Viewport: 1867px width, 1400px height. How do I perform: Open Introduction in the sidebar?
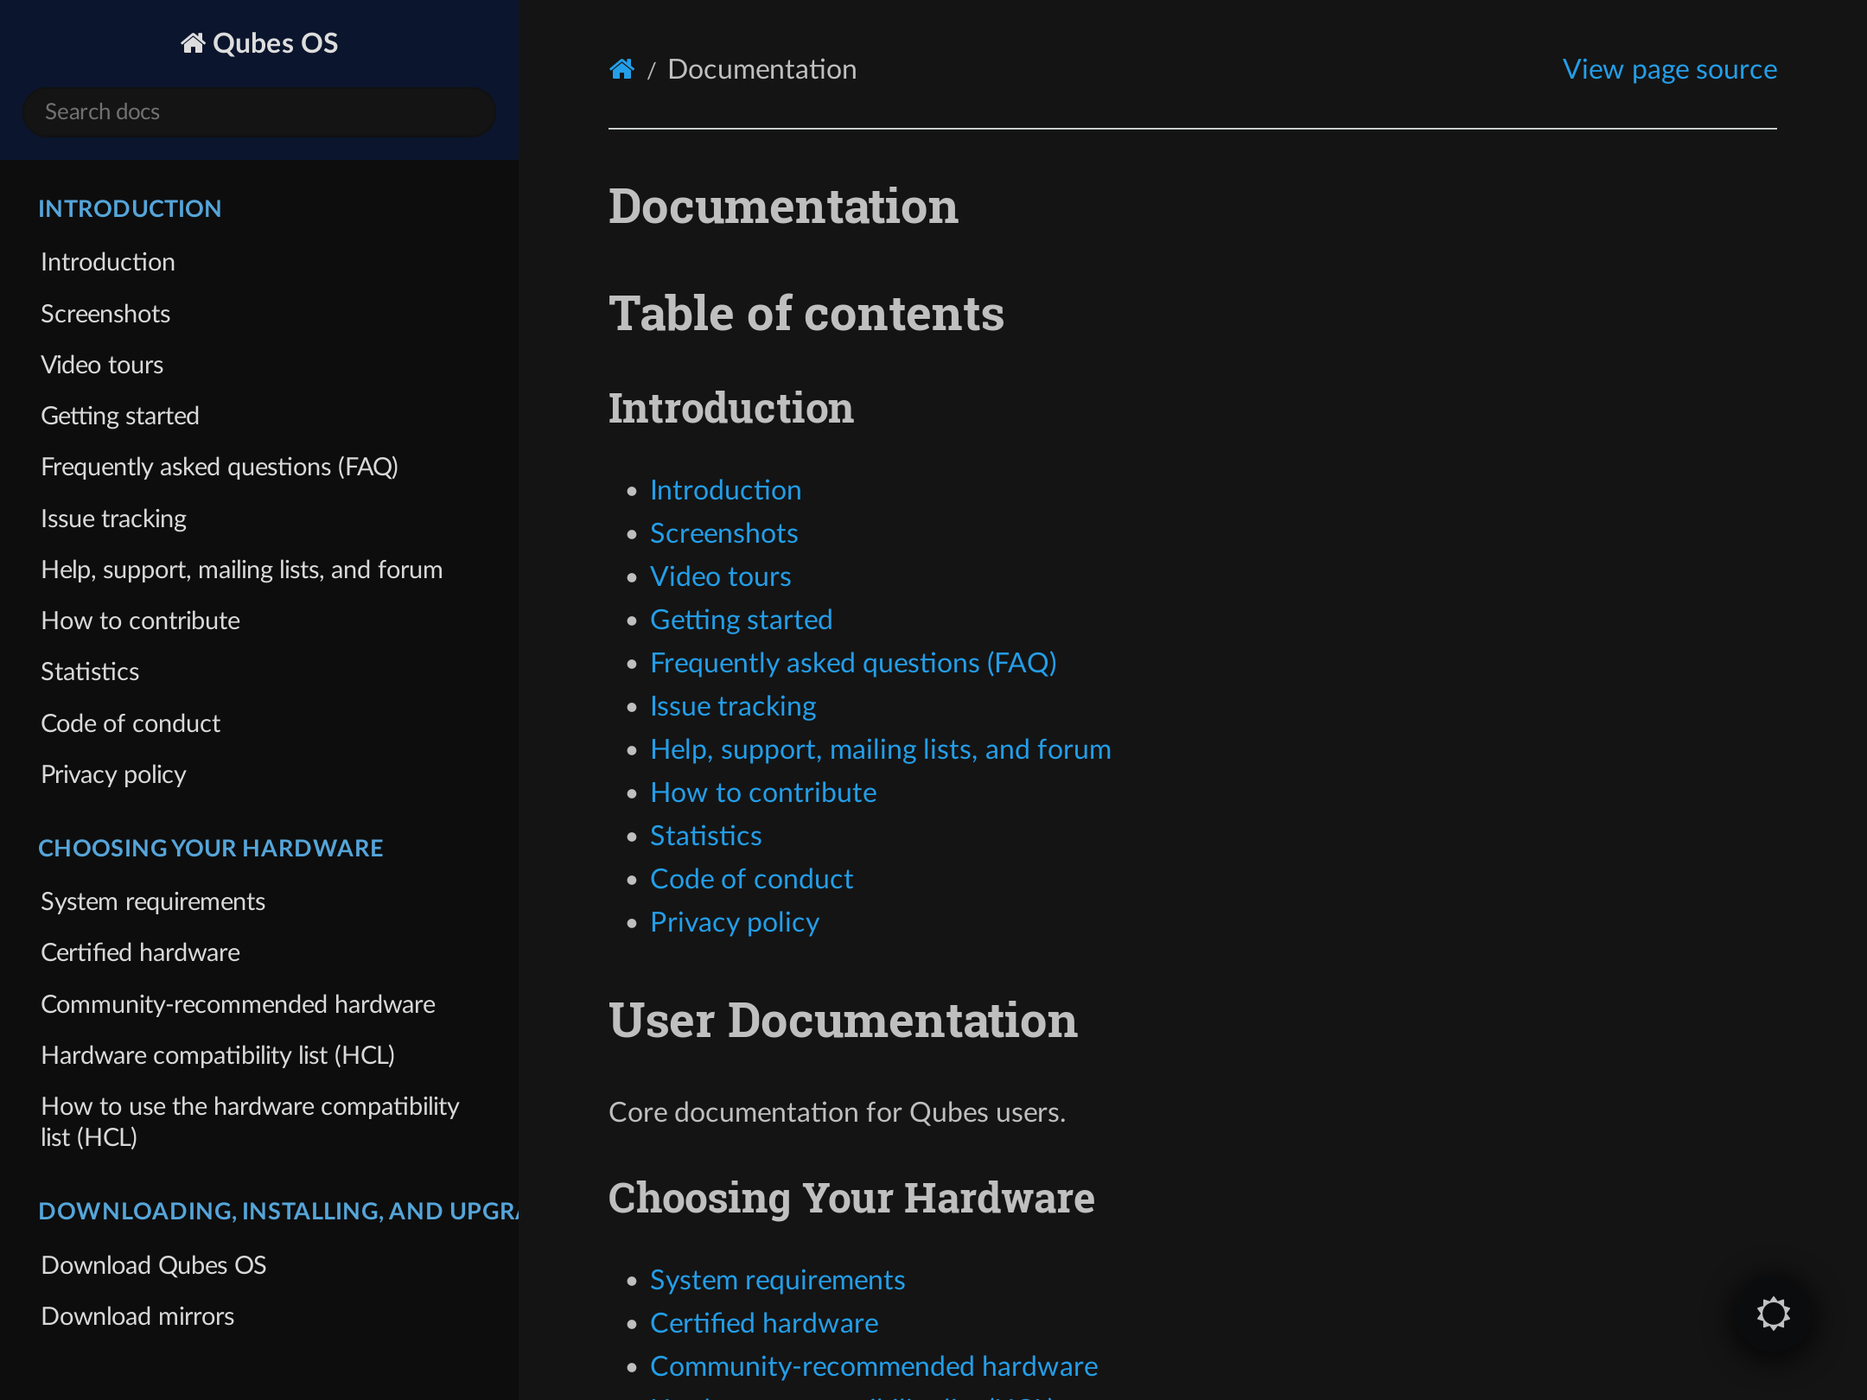[108, 262]
